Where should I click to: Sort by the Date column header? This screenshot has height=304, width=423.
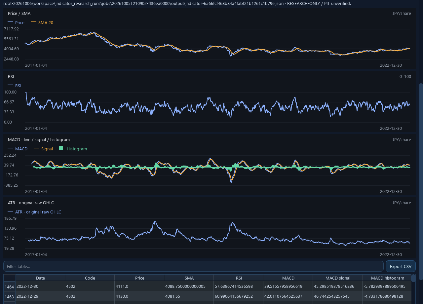[x=40, y=278]
